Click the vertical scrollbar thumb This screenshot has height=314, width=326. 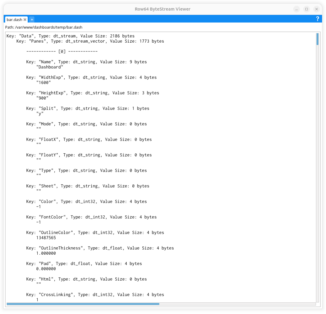click(318, 39)
